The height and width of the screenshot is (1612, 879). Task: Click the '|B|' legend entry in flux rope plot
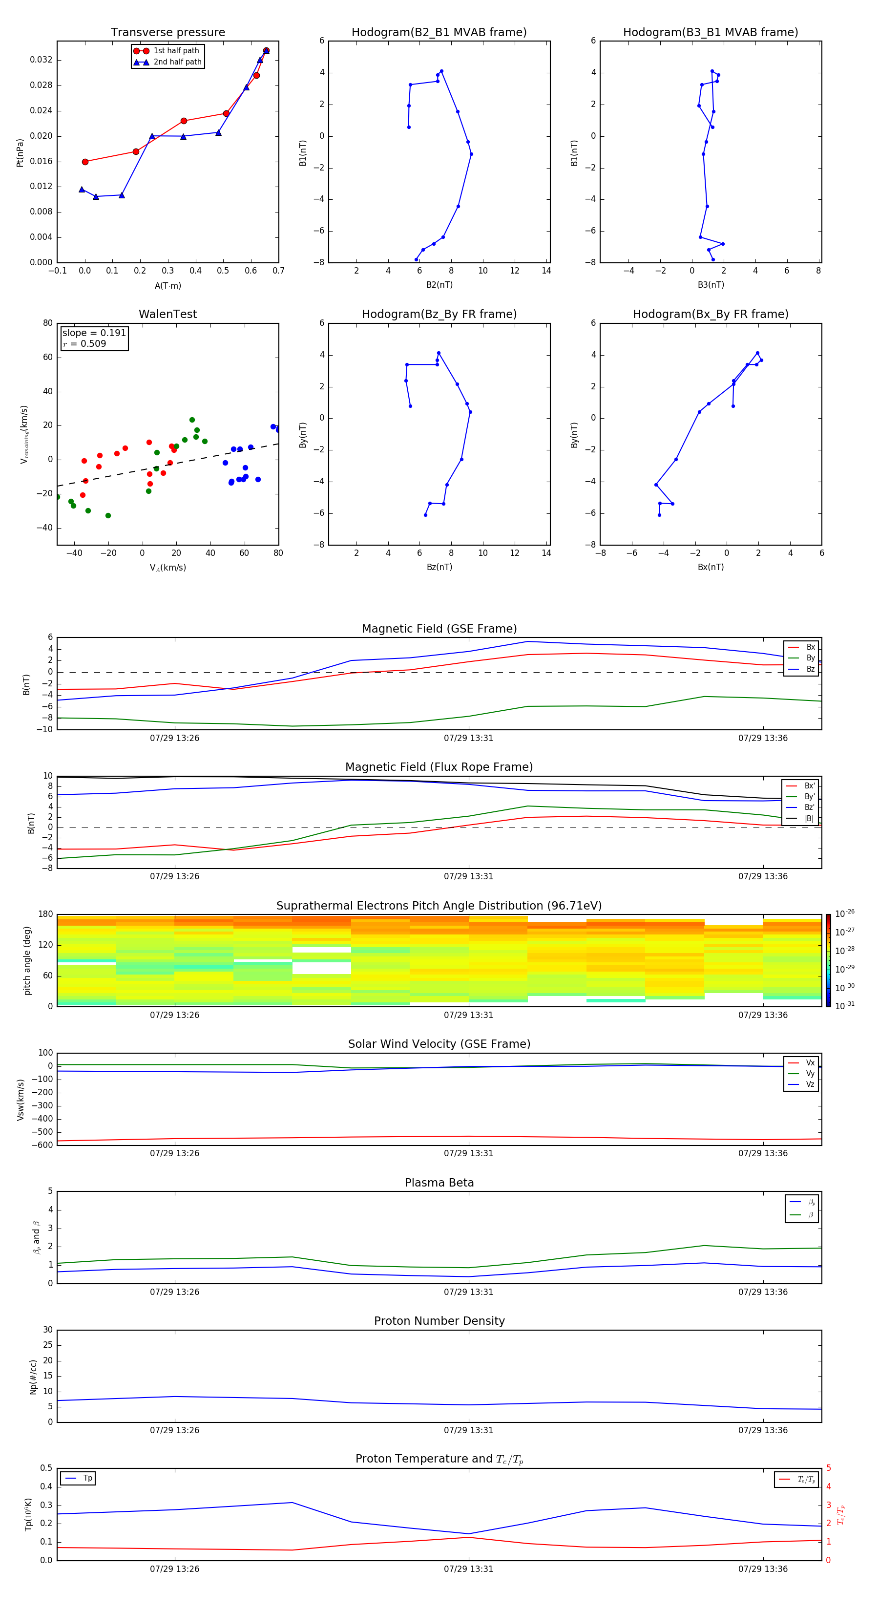click(800, 819)
